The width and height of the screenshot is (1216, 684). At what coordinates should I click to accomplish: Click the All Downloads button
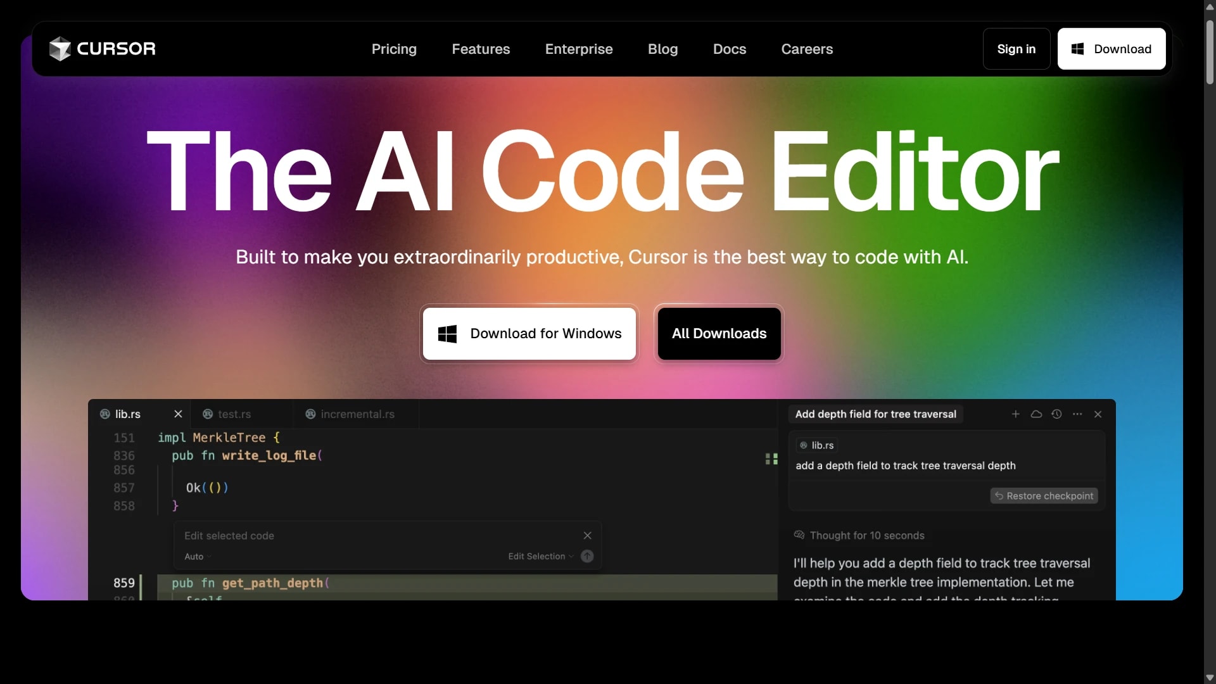click(719, 334)
